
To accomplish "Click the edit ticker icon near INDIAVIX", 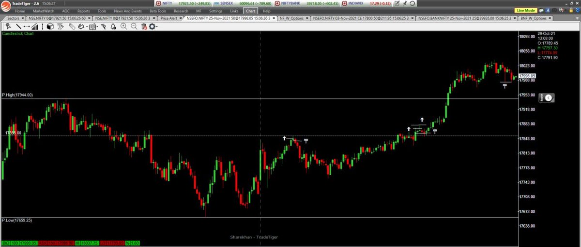I will (397, 3).
